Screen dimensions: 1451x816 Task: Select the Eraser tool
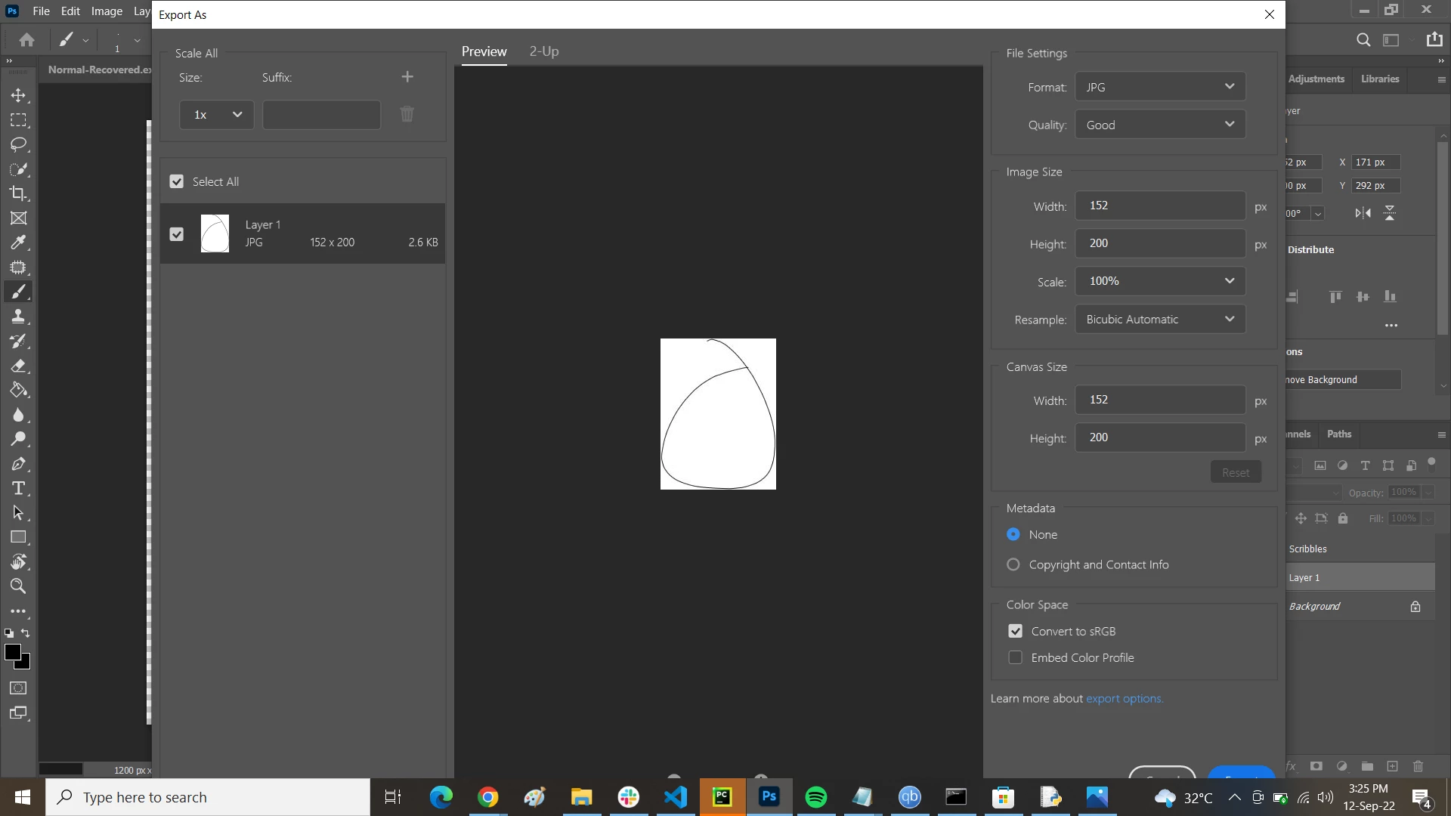pos(18,366)
